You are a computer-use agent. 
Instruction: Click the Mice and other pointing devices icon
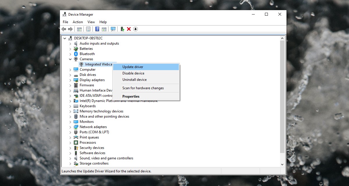click(x=76, y=116)
